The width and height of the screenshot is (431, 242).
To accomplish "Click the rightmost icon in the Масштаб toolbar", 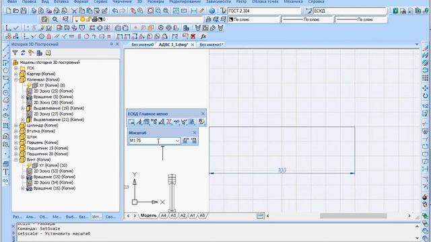I will [x=194, y=140].
